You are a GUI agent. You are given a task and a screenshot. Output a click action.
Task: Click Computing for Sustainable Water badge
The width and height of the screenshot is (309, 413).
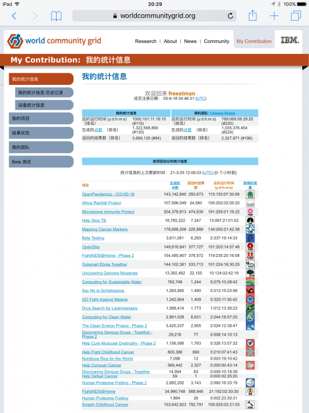pos(250,282)
